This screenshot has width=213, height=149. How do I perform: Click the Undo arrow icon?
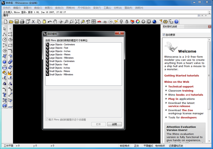(x=50, y=22)
